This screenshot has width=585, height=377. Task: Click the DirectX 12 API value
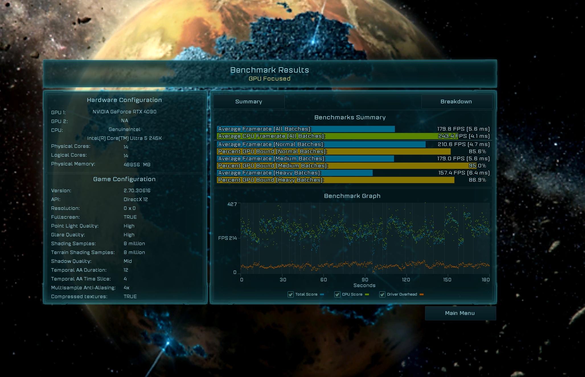136,199
